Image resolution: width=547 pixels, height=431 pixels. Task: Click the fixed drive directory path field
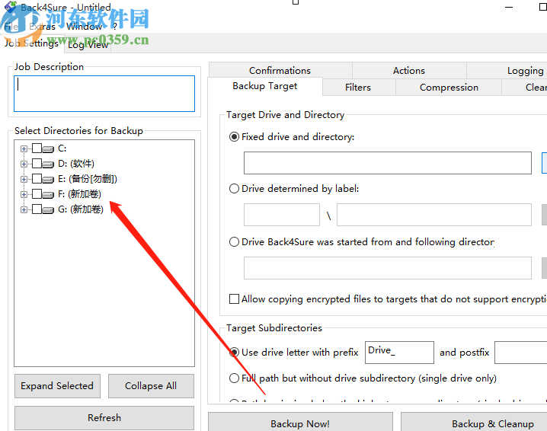388,163
